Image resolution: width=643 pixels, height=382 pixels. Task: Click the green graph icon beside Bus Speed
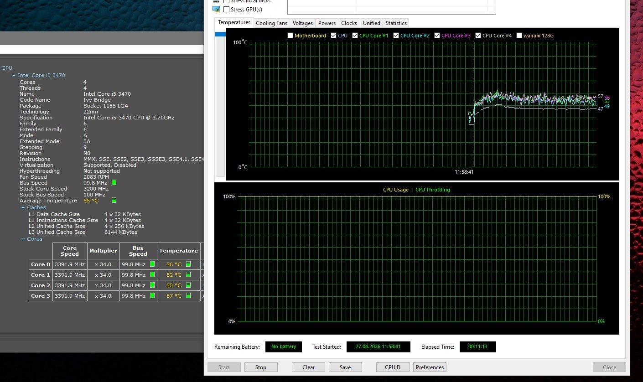(x=114, y=183)
